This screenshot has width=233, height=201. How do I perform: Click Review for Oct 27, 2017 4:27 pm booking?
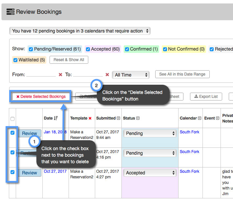coord(30,173)
